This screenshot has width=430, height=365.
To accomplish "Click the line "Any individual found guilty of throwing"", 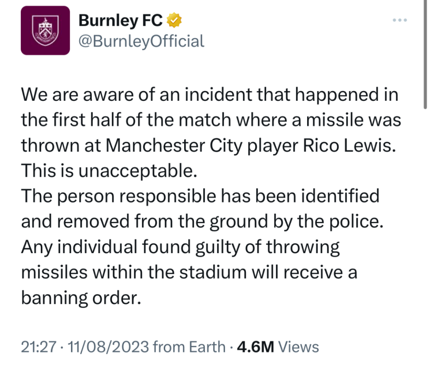I will [180, 247].
